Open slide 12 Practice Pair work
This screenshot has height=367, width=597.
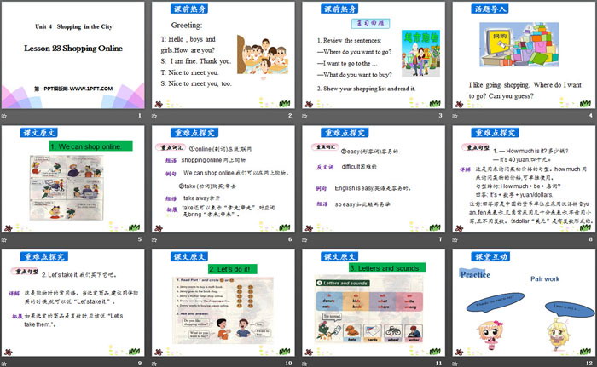524,303
